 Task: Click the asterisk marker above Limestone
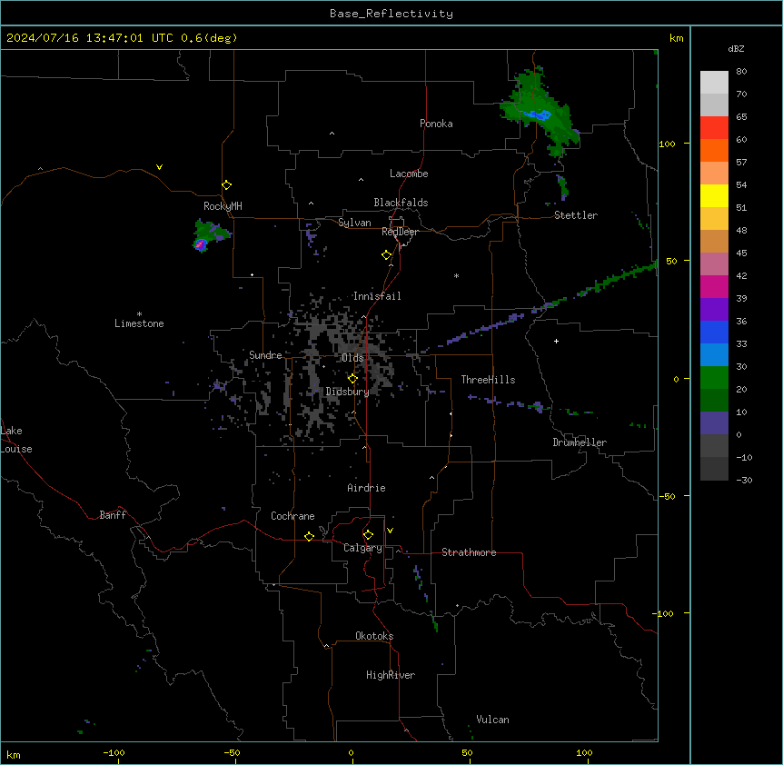[x=139, y=314]
